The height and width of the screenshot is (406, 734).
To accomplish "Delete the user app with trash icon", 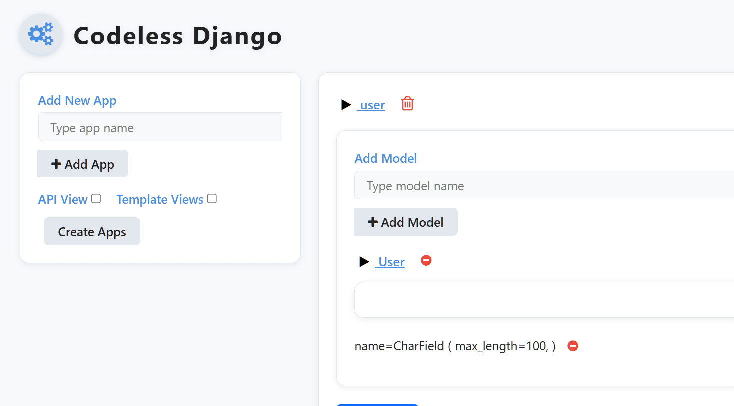I will [407, 104].
